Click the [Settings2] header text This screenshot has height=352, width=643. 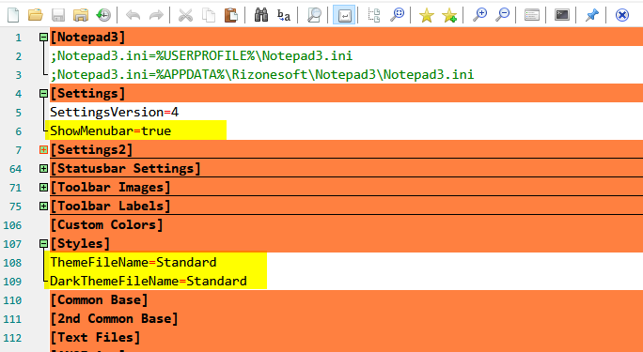click(91, 150)
